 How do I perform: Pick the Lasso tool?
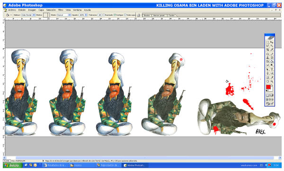click(x=267, y=46)
